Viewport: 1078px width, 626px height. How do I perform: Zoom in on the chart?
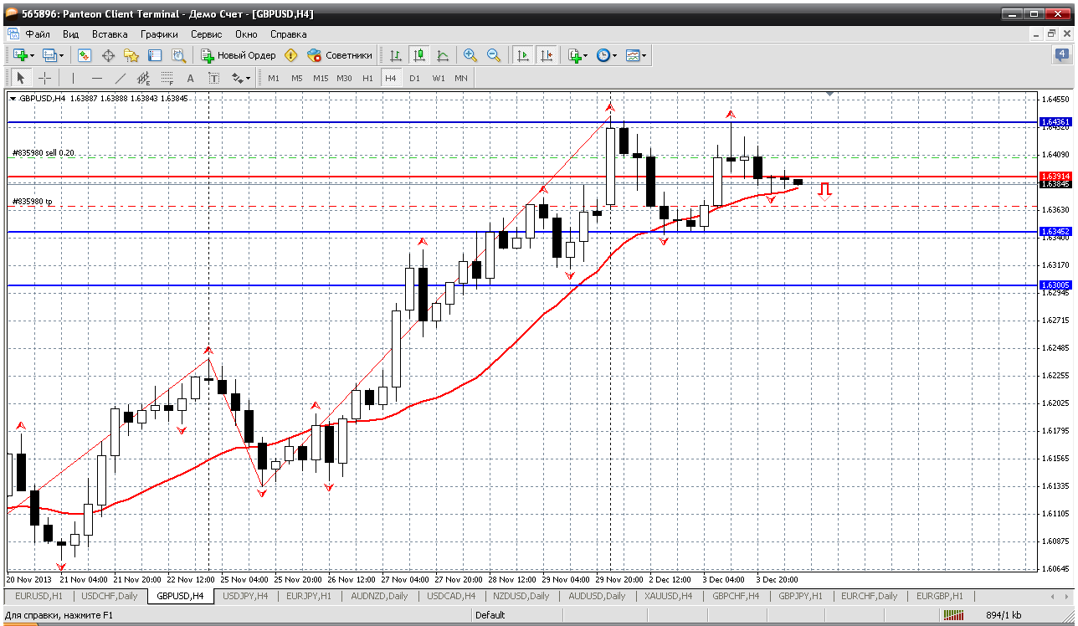click(470, 55)
